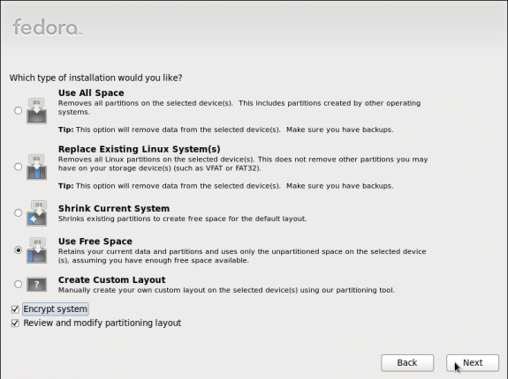Click the Use All Space disk icon
The height and width of the screenshot is (379, 508).
tap(36, 111)
